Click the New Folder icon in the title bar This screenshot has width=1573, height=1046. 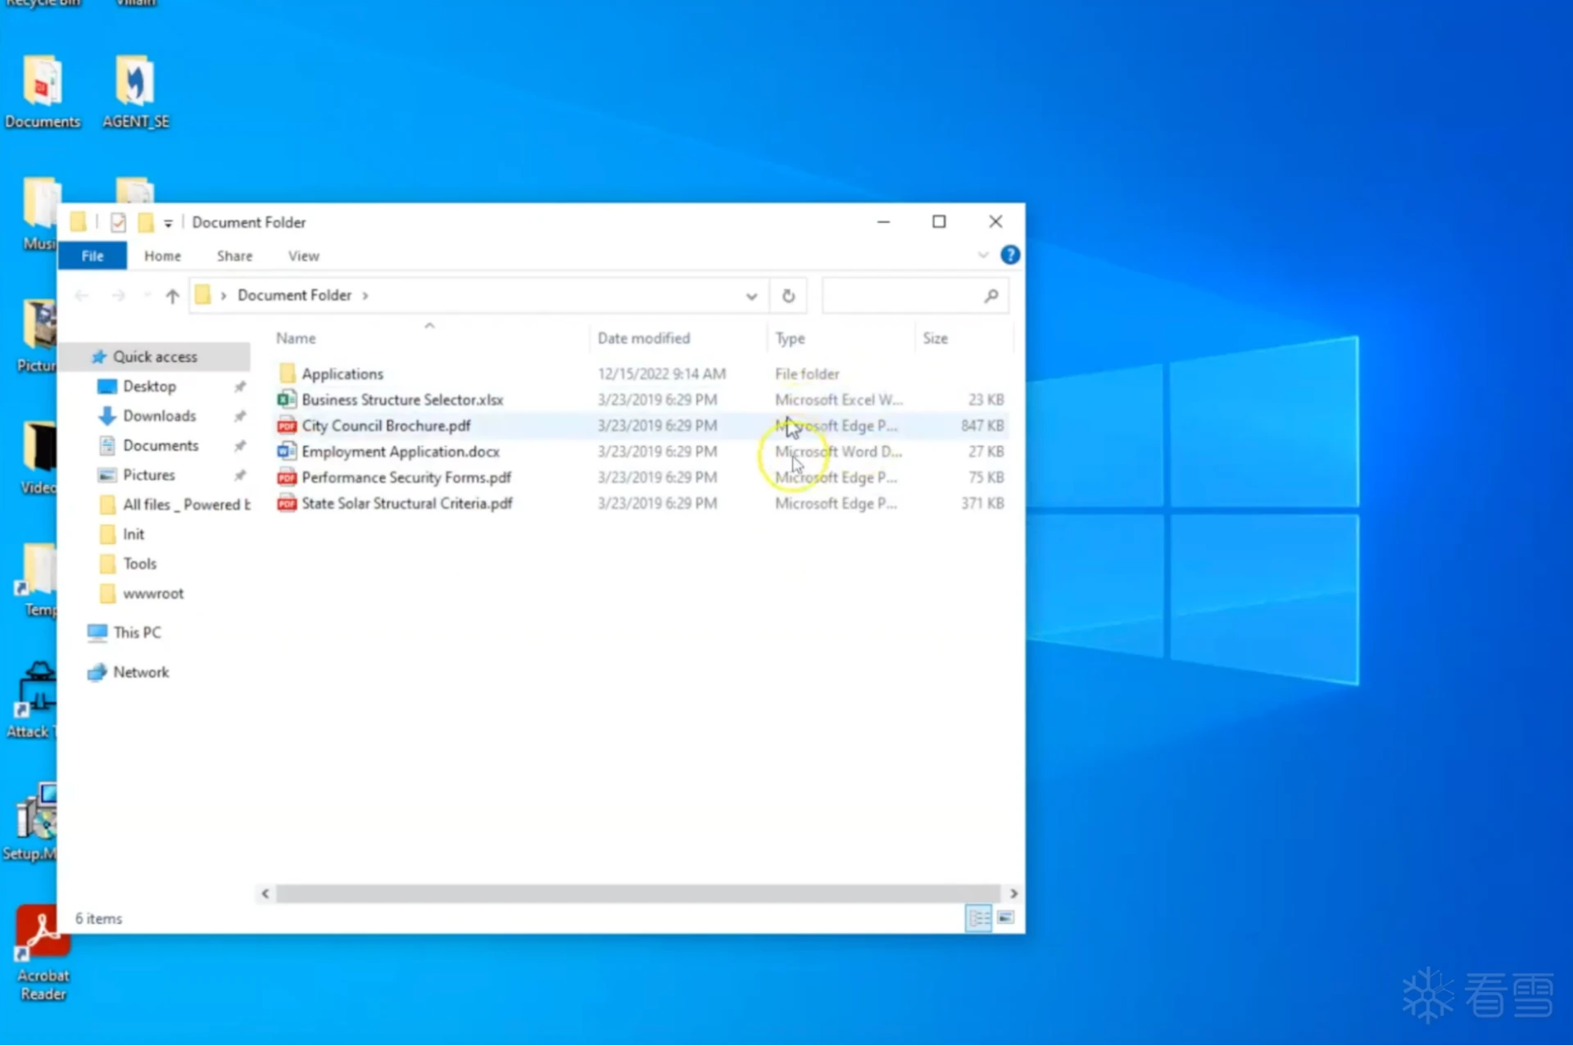(x=146, y=222)
